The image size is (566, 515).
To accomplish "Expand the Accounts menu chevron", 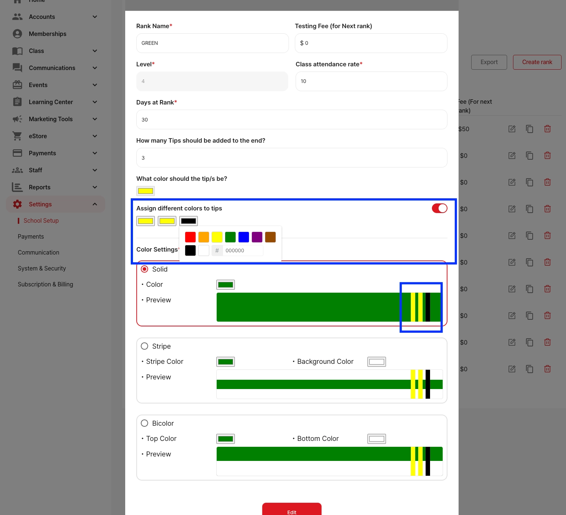I will pyautogui.click(x=95, y=17).
